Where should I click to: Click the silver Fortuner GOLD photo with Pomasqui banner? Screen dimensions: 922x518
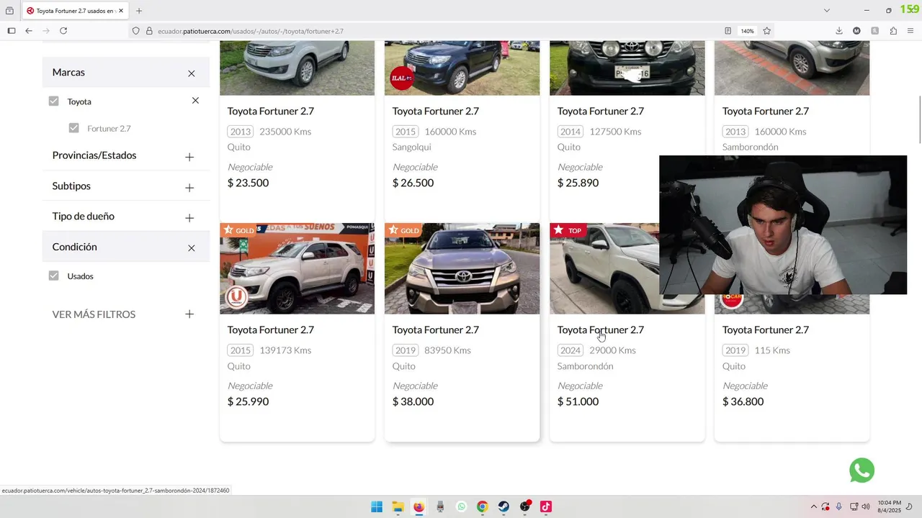click(297, 268)
